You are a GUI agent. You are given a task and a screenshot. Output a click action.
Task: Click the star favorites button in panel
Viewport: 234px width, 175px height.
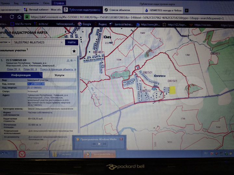click(74, 51)
